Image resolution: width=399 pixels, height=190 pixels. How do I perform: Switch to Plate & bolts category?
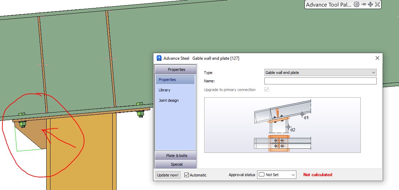coord(176,156)
